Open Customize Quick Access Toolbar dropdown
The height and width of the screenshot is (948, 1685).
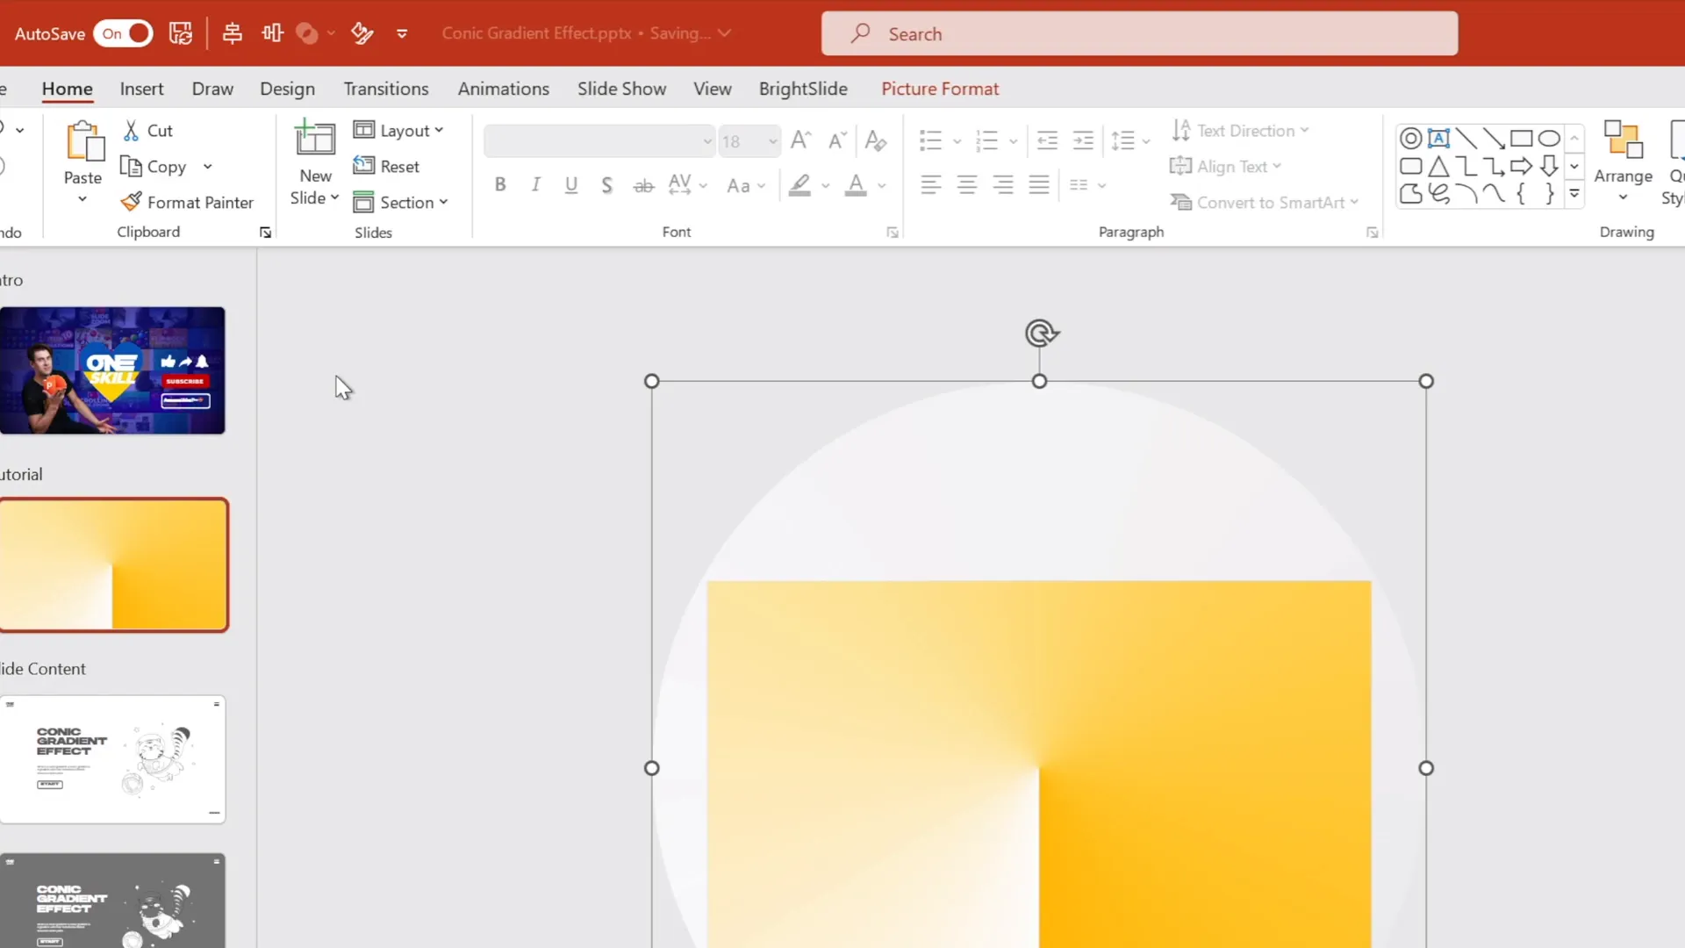pyautogui.click(x=402, y=34)
